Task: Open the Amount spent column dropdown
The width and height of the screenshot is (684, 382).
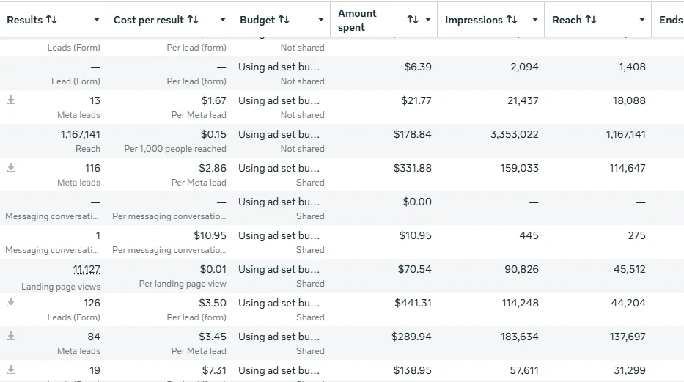Action: pyautogui.click(x=428, y=20)
